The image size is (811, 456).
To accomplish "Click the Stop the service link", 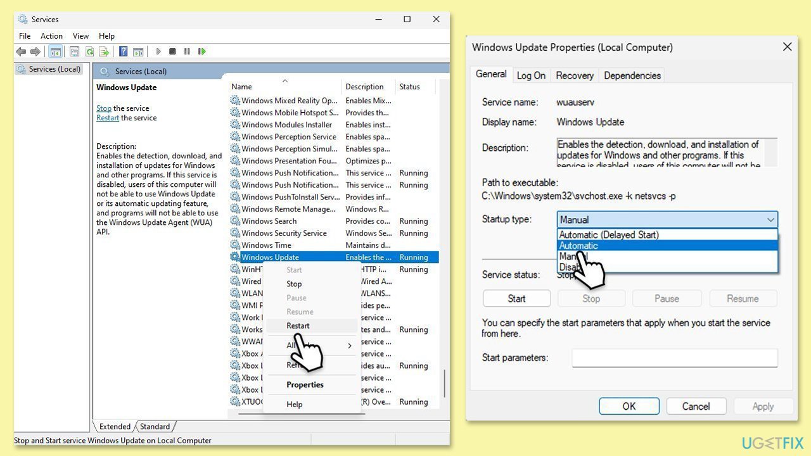I will point(104,108).
